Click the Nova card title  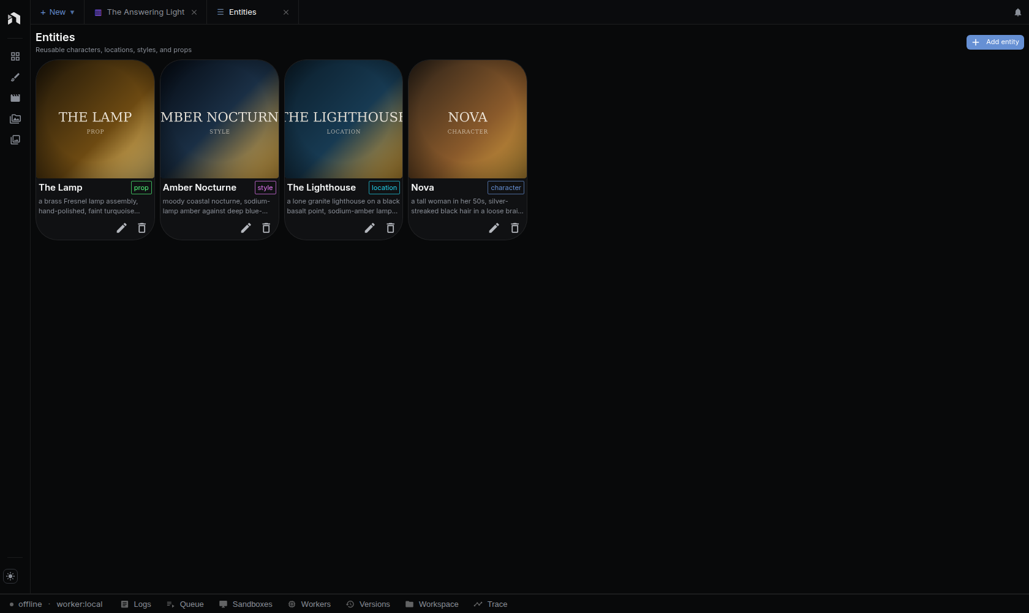(x=423, y=188)
